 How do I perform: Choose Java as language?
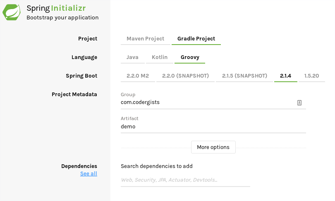coord(132,57)
